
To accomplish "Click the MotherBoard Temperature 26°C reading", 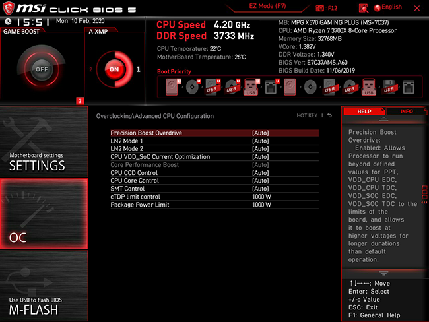I will point(201,57).
